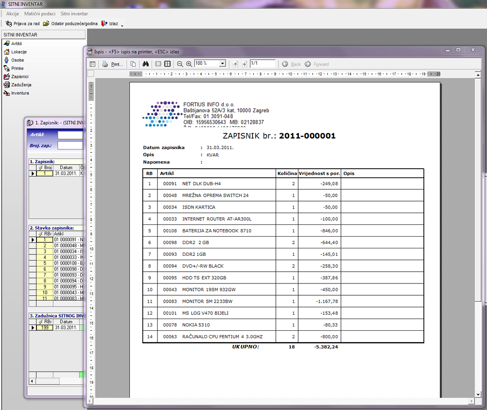
Task: Open the Matični podaci menu
Action: [x=40, y=14]
